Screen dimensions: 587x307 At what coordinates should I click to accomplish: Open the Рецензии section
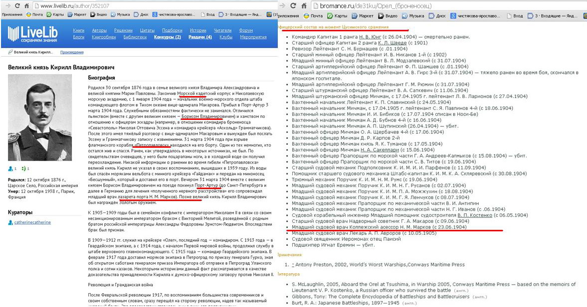123,30
